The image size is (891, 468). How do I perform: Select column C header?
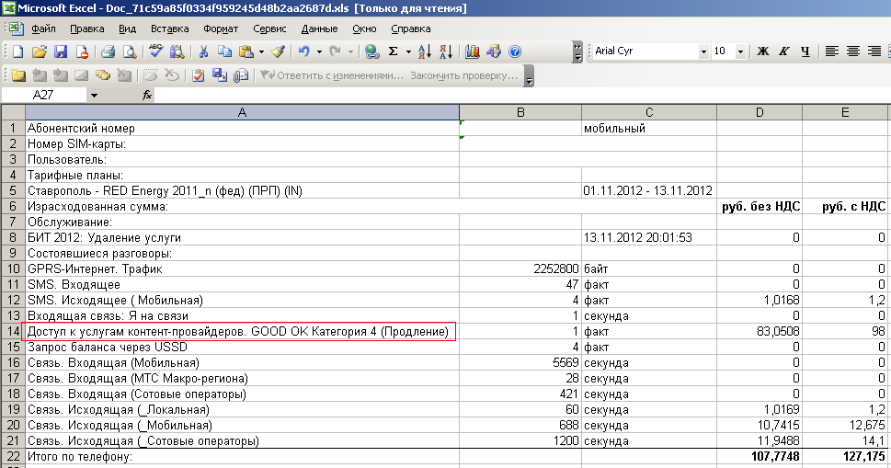coord(649,112)
